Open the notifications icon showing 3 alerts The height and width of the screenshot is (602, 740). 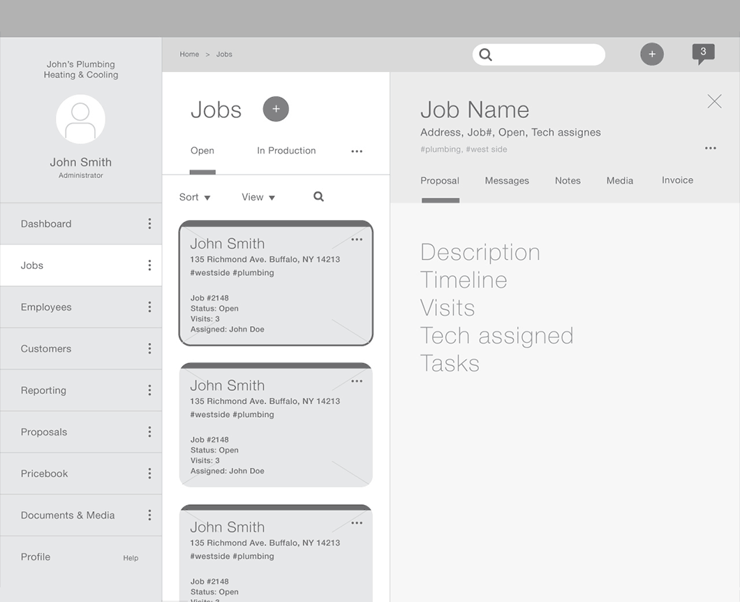(702, 52)
